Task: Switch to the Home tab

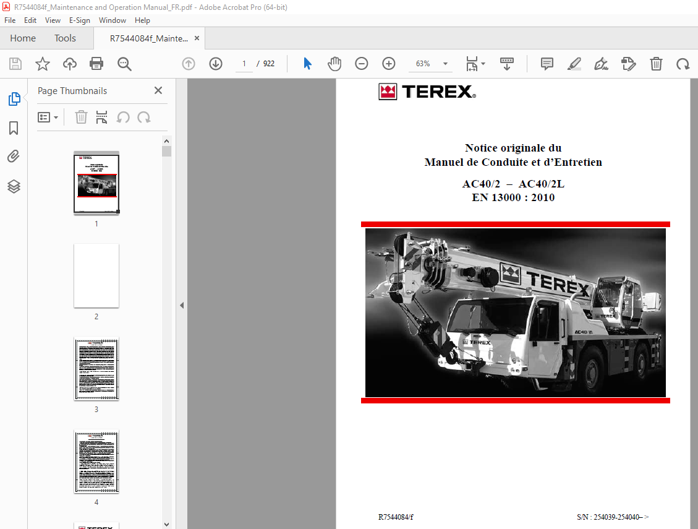Action: 23,38
